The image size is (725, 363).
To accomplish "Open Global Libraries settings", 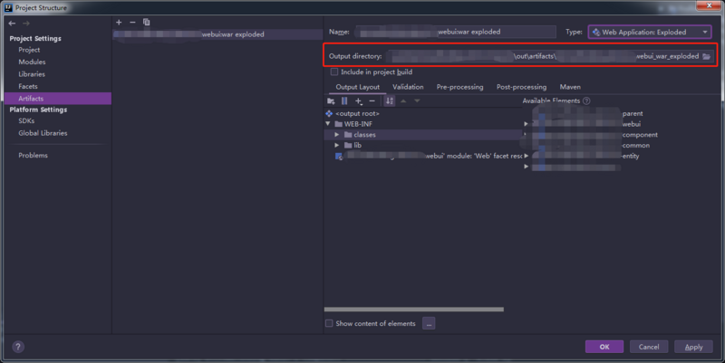I will tap(43, 133).
